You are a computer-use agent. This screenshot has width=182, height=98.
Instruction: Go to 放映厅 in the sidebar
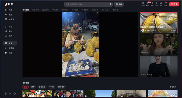(10, 48)
